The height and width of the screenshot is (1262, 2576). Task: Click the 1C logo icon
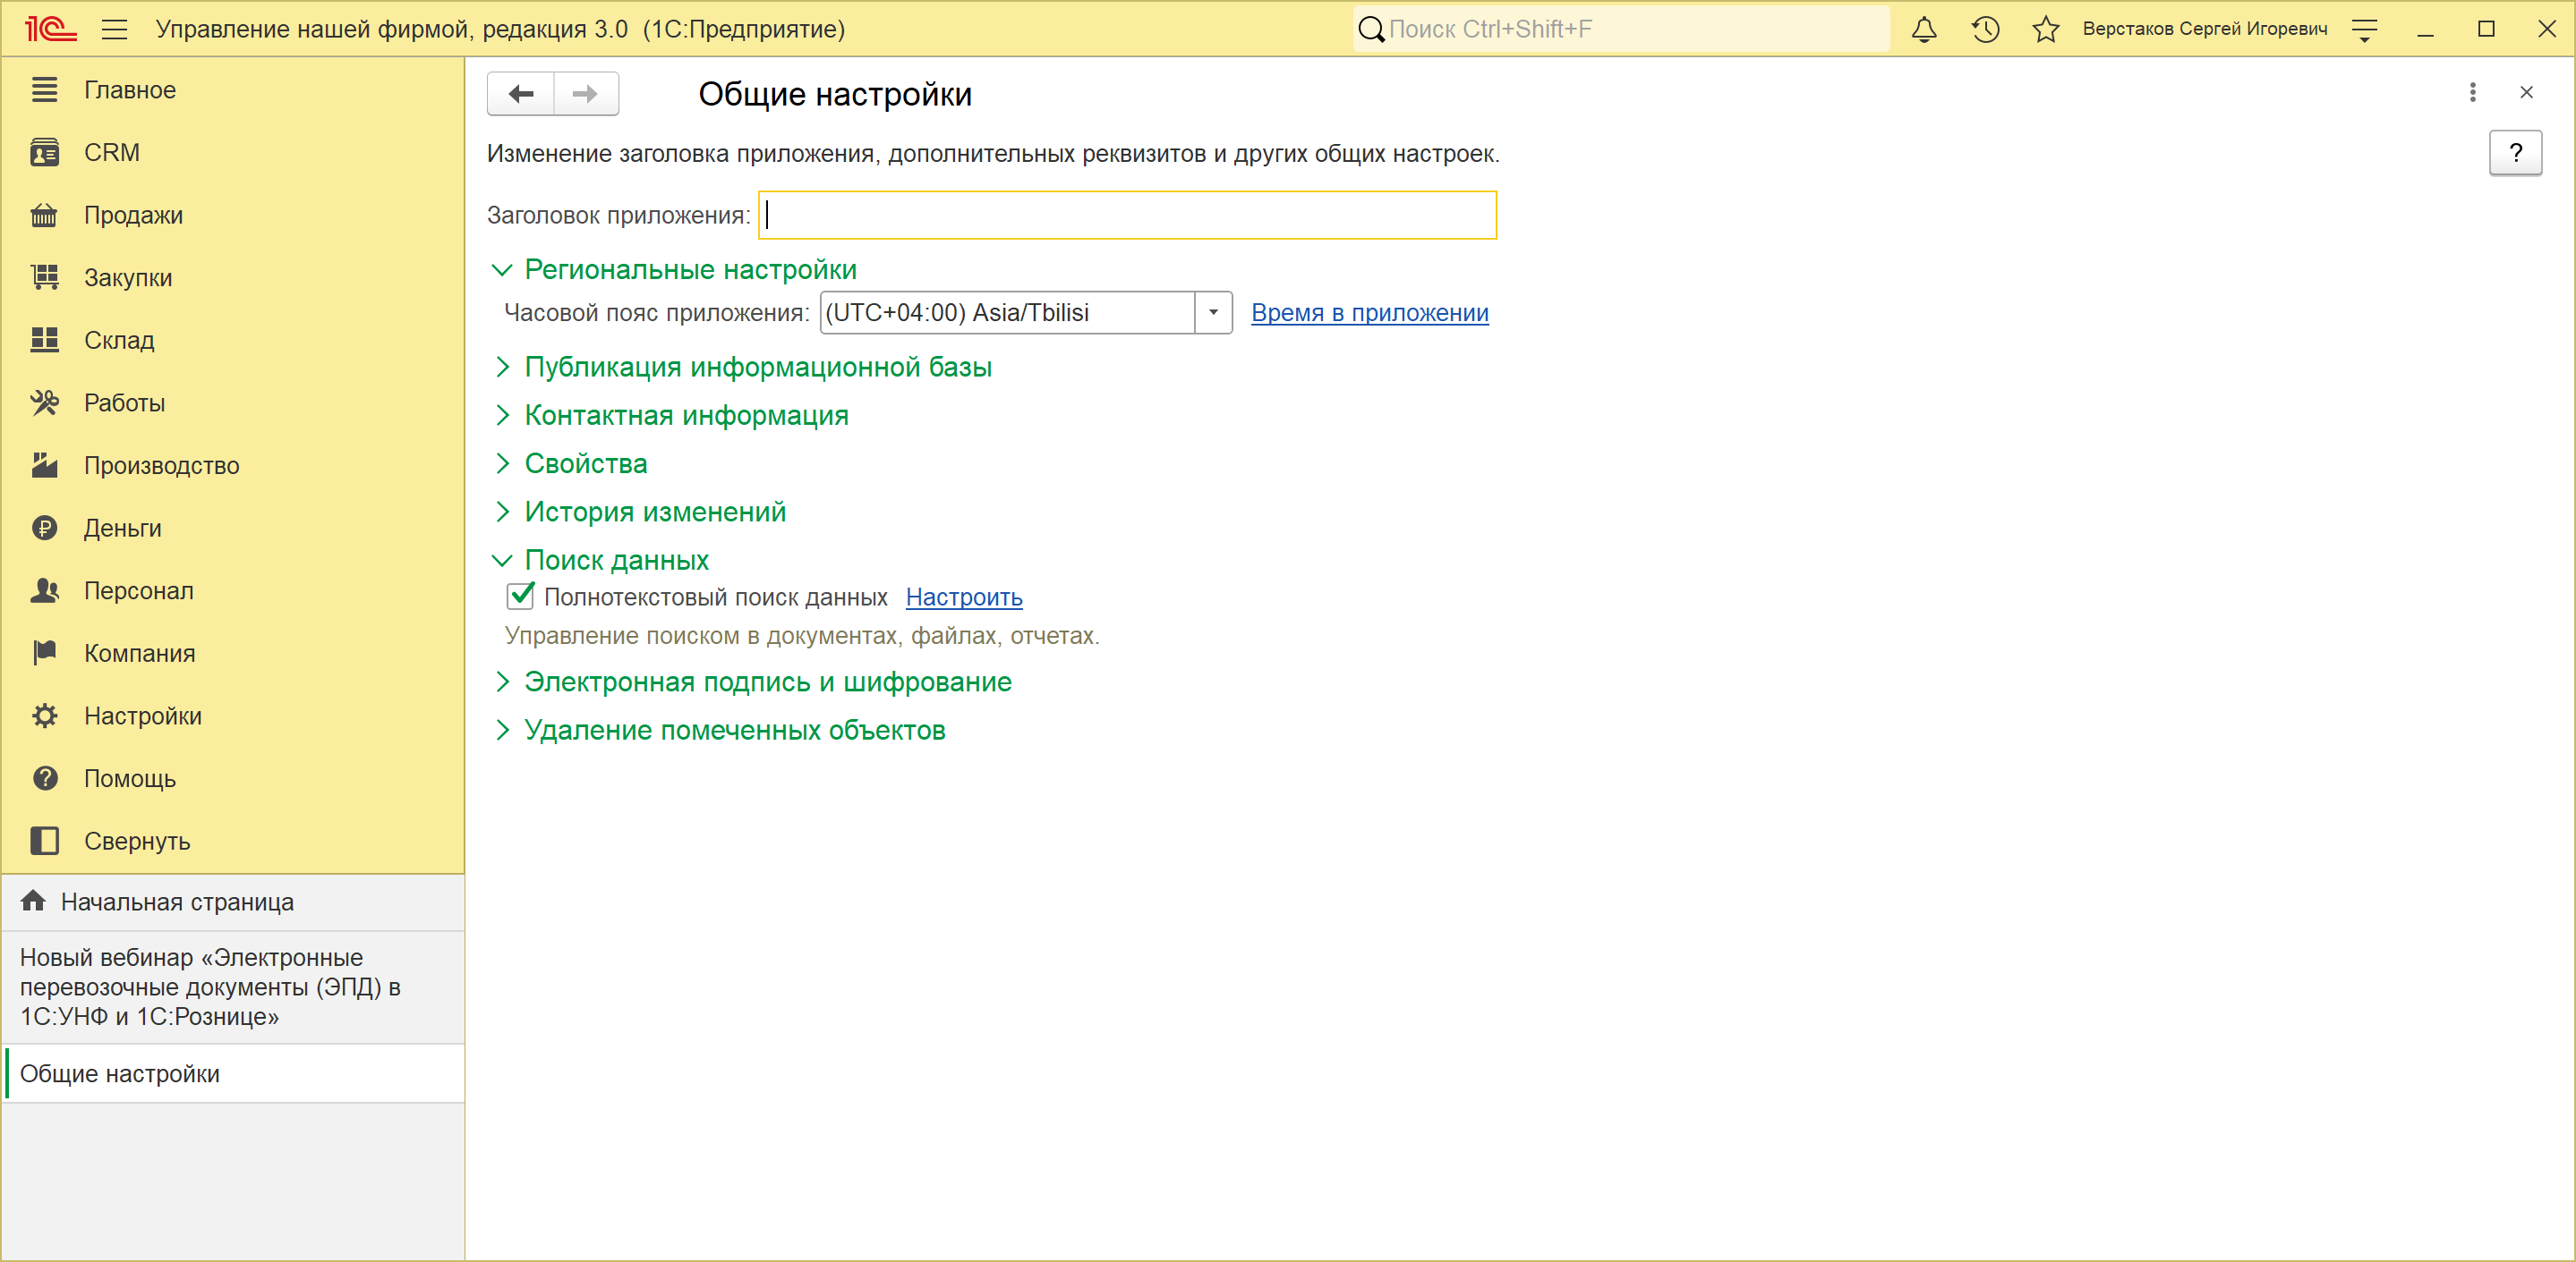click(x=50, y=29)
